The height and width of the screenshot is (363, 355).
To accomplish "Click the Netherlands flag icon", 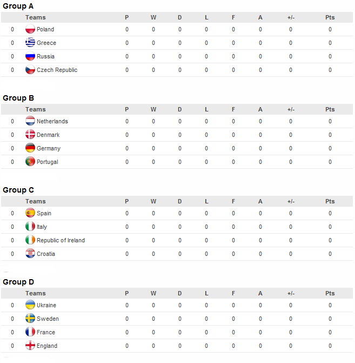I will pyautogui.click(x=30, y=121).
